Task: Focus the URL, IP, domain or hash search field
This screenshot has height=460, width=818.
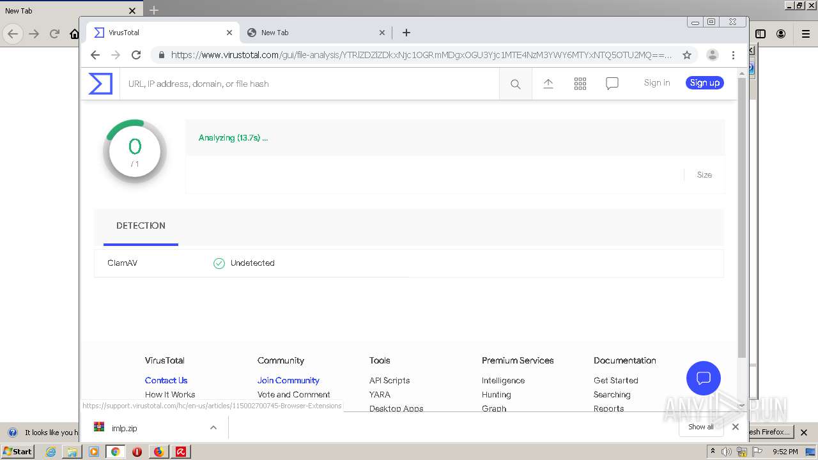Action: [x=309, y=84]
